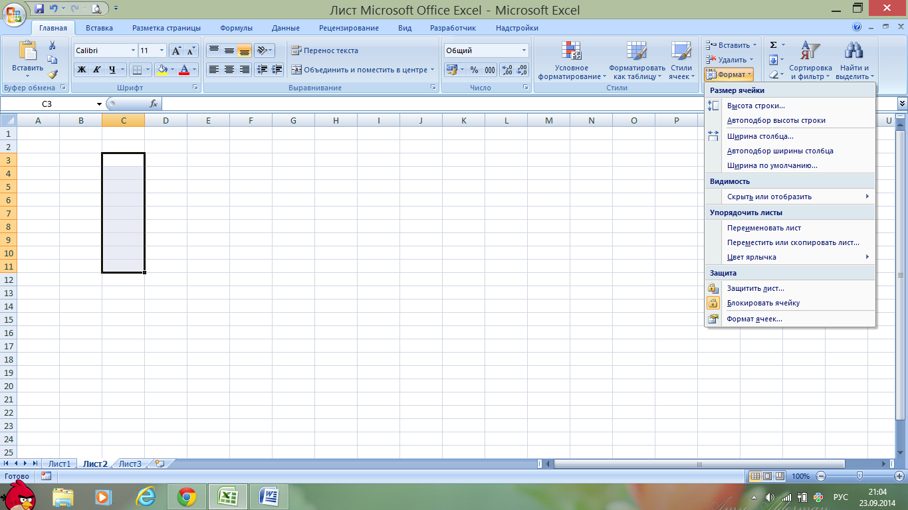The height and width of the screenshot is (510, 908).
Task: Click the Format Painter brush icon
Action: click(x=53, y=74)
